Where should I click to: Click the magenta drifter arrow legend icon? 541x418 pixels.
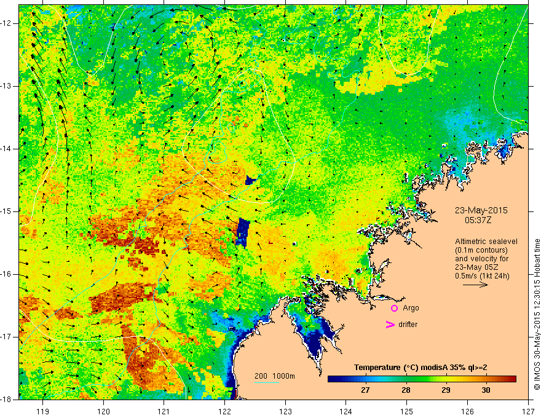[x=390, y=325]
